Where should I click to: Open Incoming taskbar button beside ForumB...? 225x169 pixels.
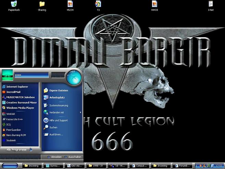(161, 166)
